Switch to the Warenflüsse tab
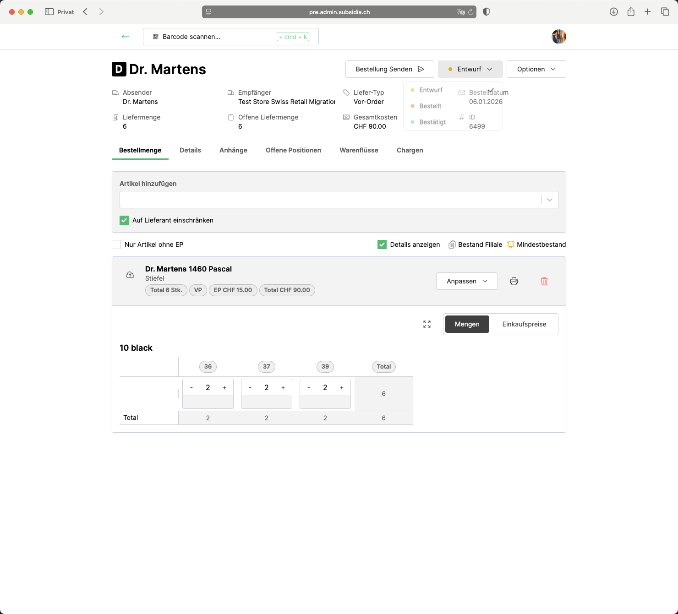Screen dimensions: 678x614 (x=359, y=150)
